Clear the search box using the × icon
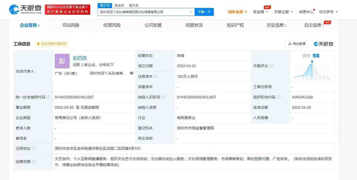This screenshot has height=180, width=357. [191, 12]
